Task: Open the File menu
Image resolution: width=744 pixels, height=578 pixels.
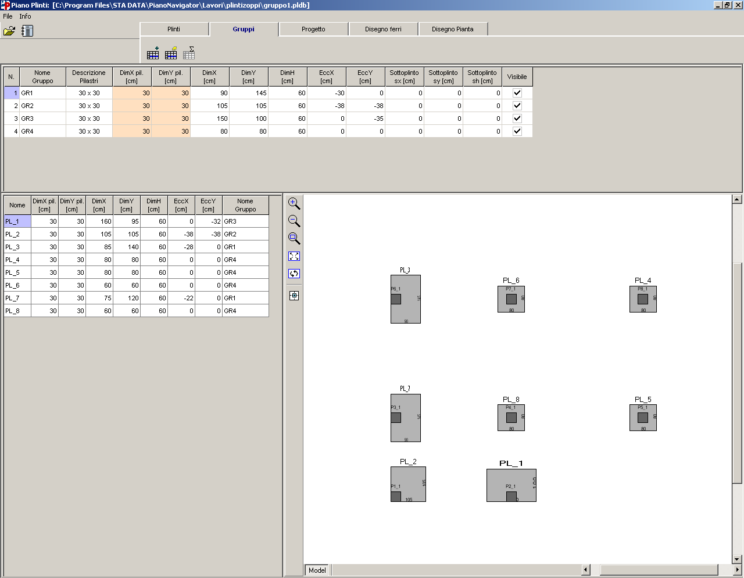Action: pyautogui.click(x=8, y=16)
